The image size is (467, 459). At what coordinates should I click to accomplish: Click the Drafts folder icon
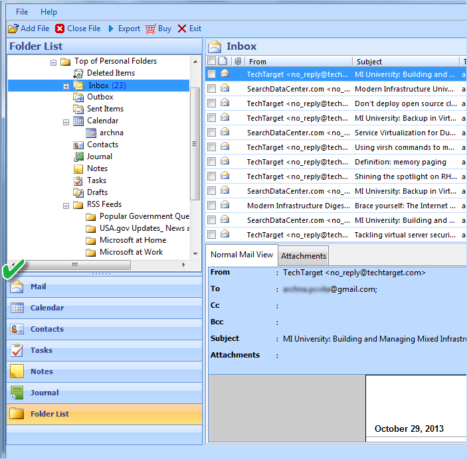[78, 192]
